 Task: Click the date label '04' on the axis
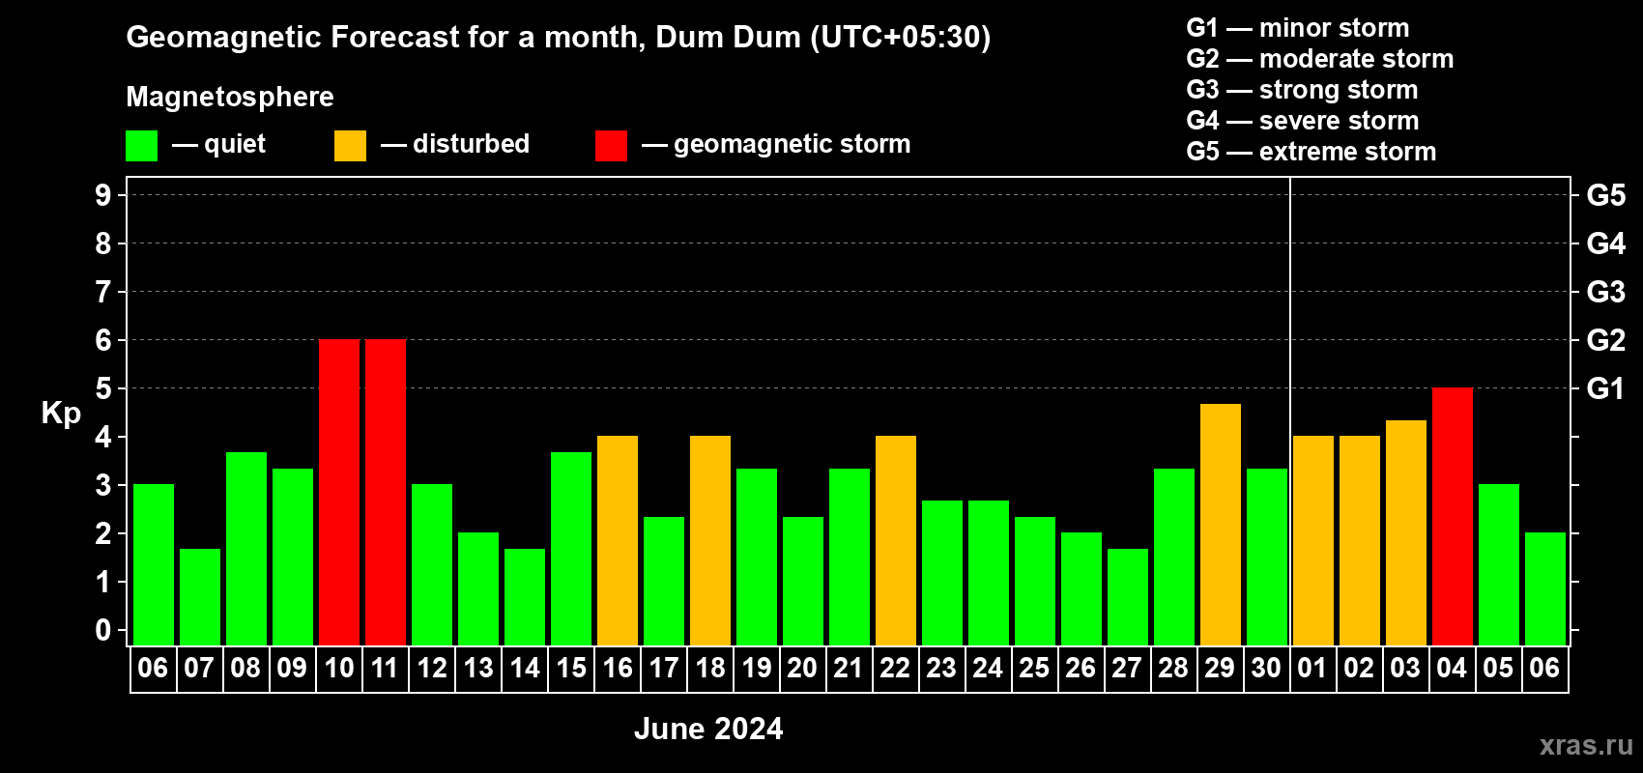[x=1453, y=668]
